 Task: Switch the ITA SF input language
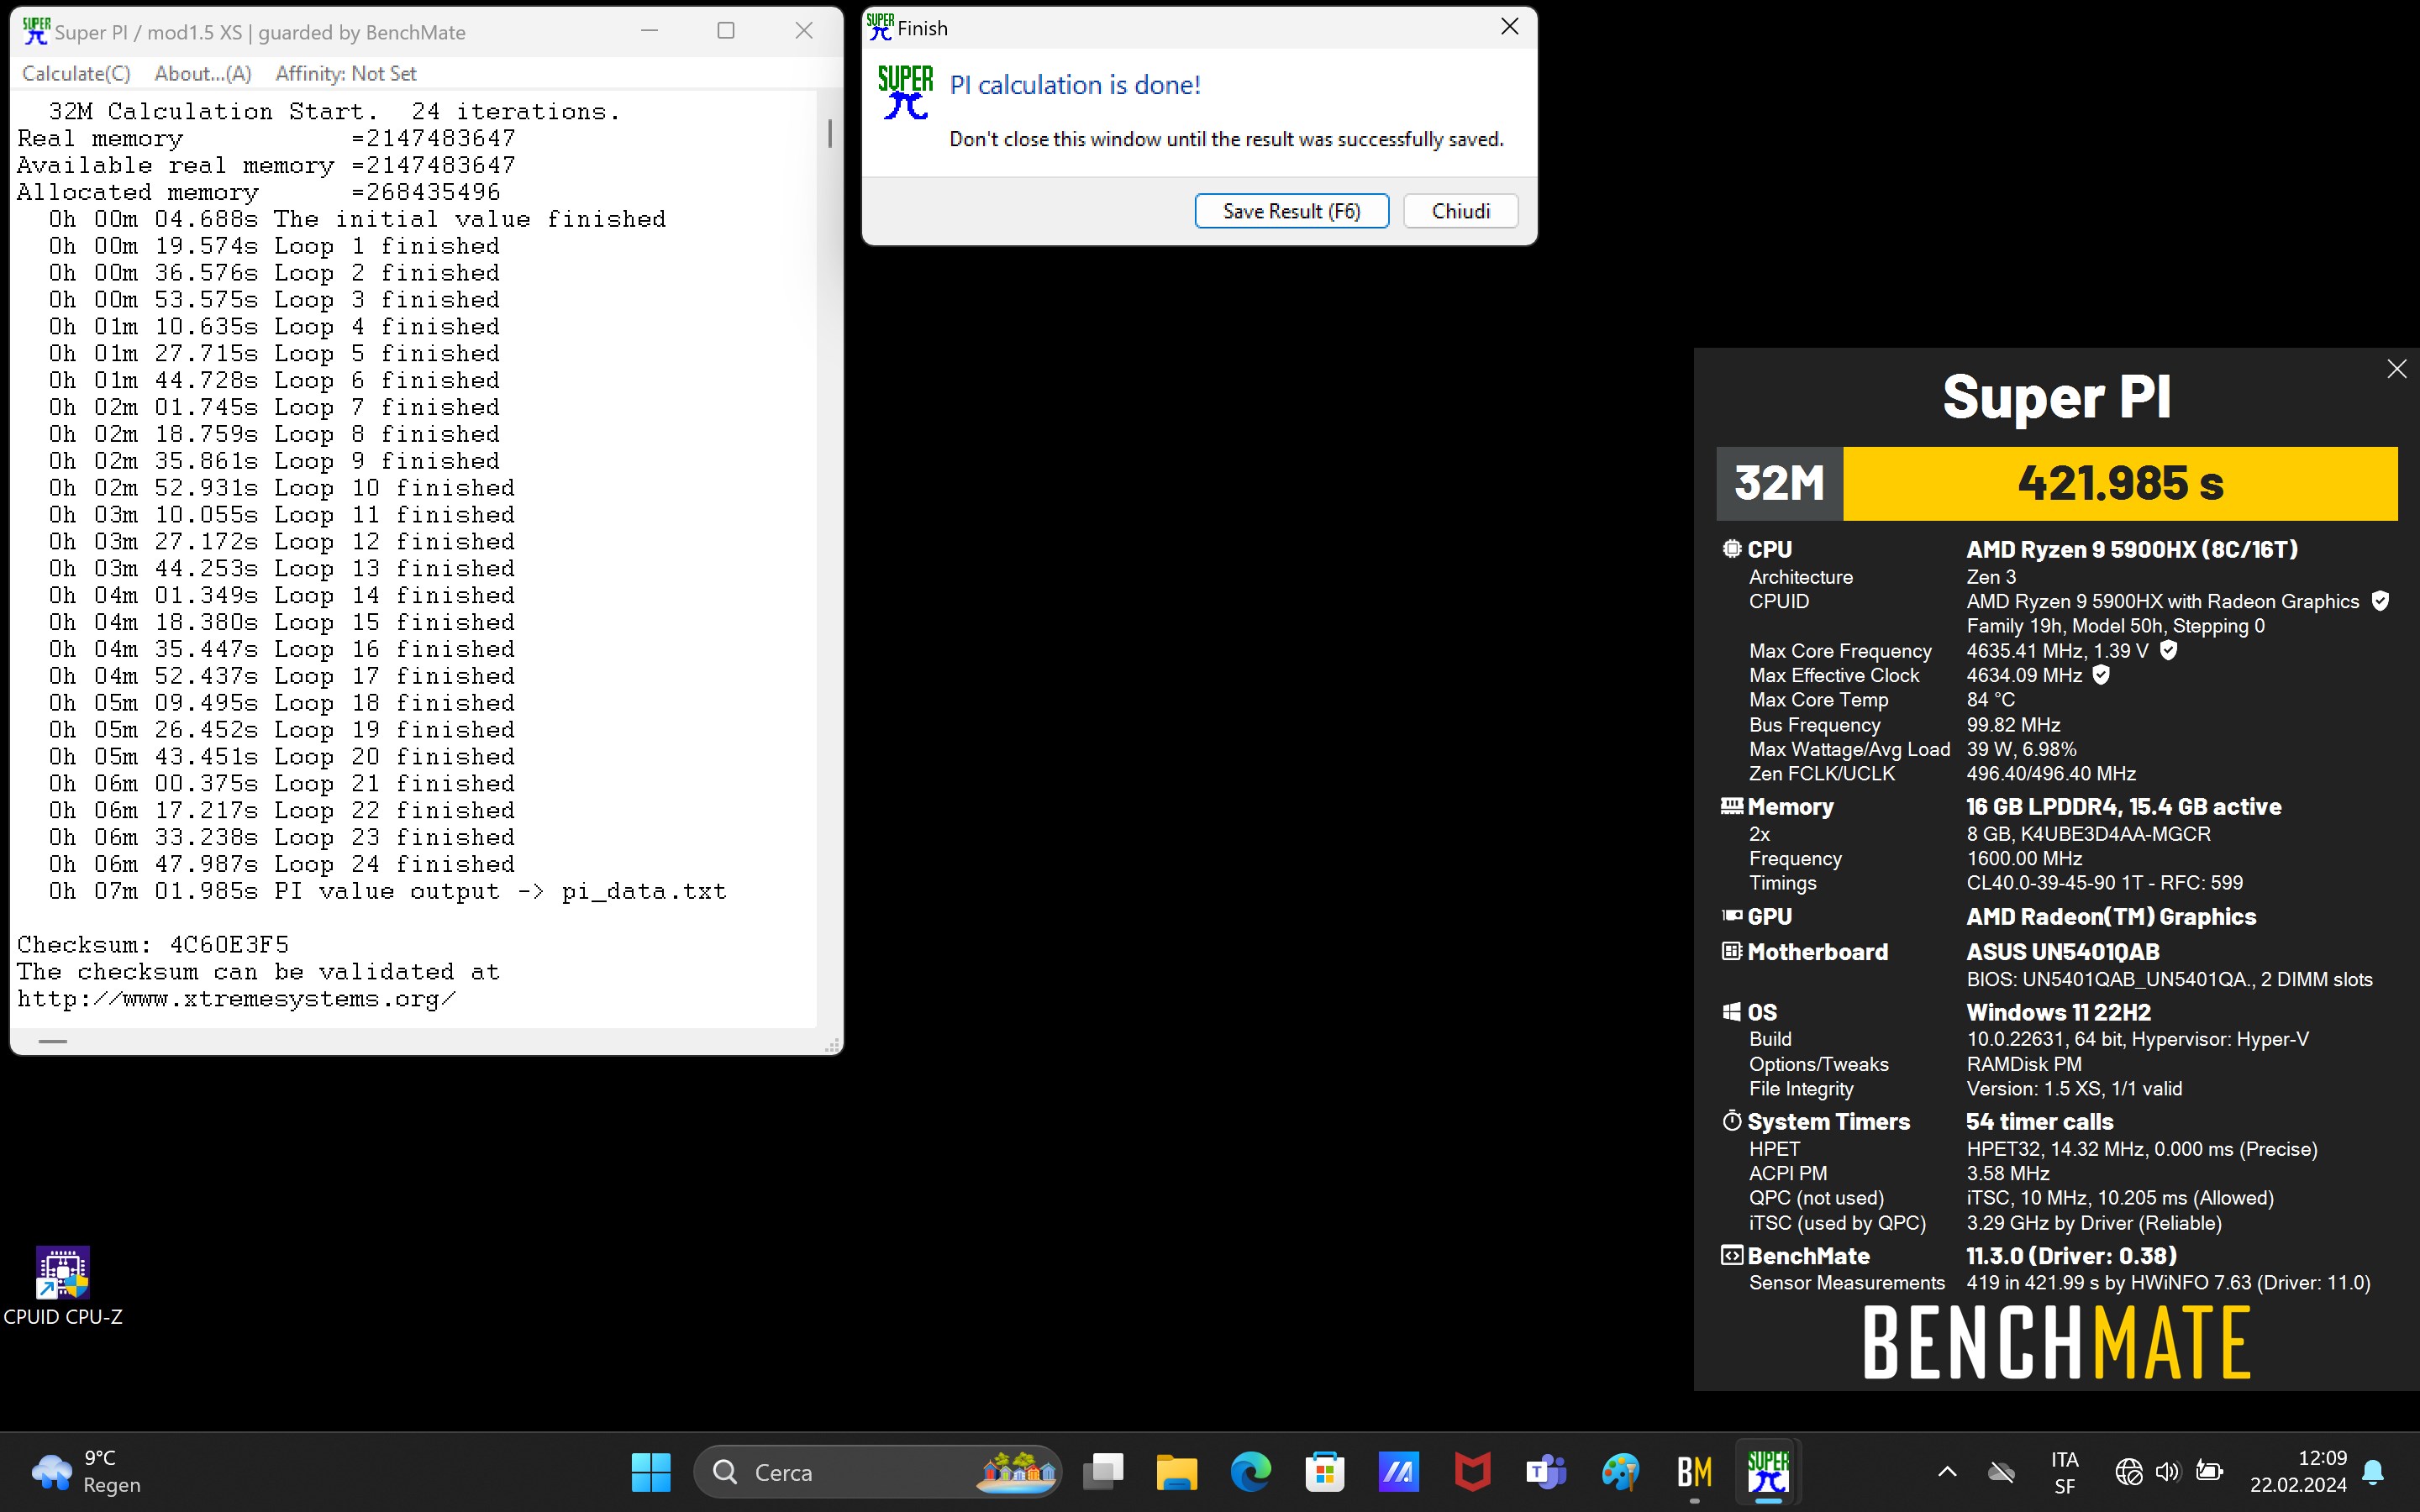point(2064,1472)
